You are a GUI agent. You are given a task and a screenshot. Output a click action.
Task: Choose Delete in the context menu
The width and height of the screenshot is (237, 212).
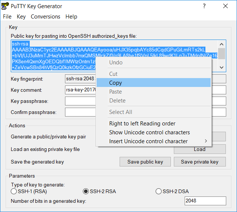click(153, 100)
